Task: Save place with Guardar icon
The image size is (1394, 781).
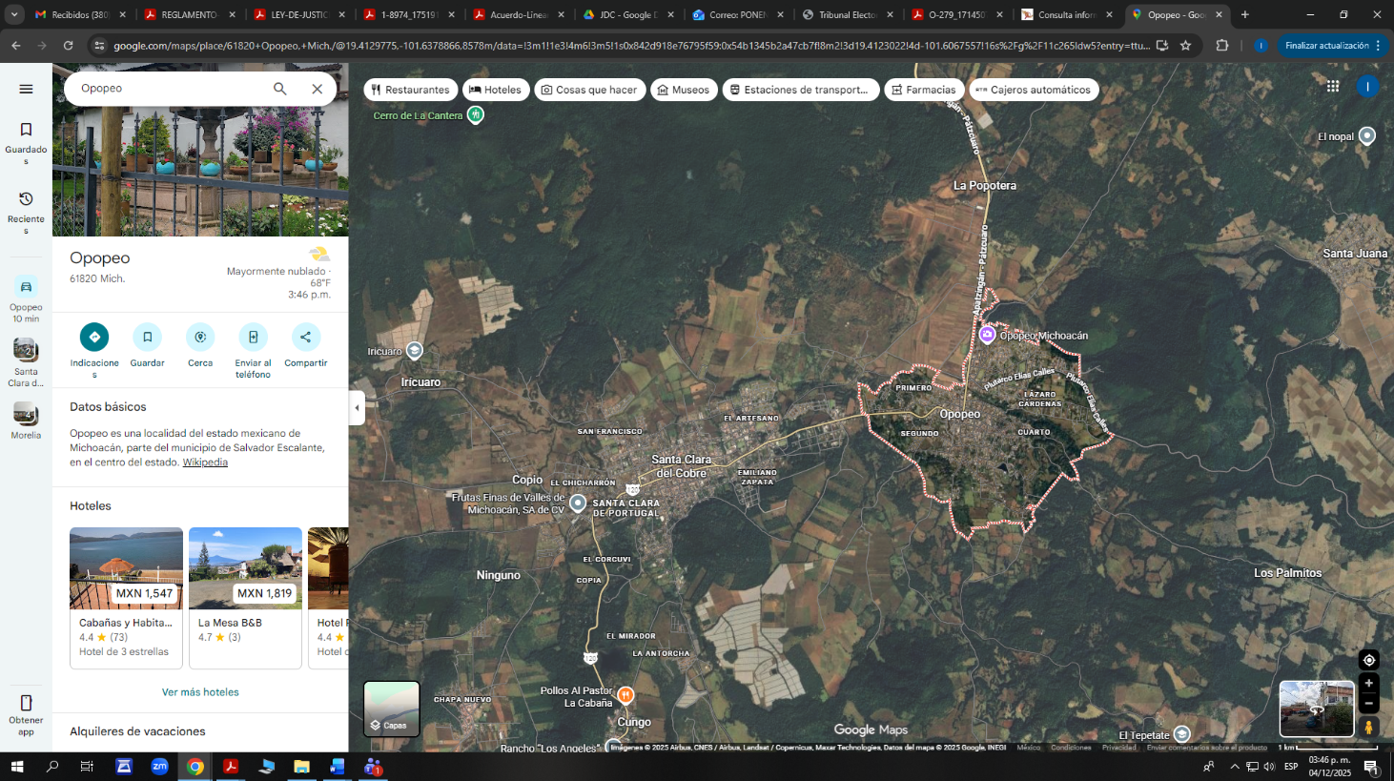Action: coord(147,338)
